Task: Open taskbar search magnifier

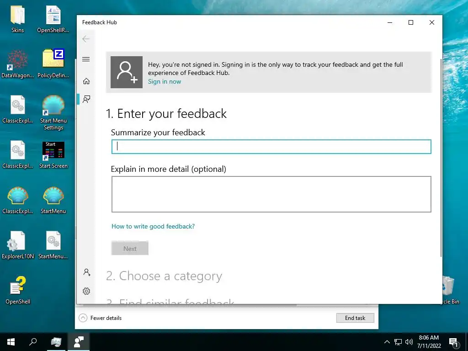Action: coord(33,342)
